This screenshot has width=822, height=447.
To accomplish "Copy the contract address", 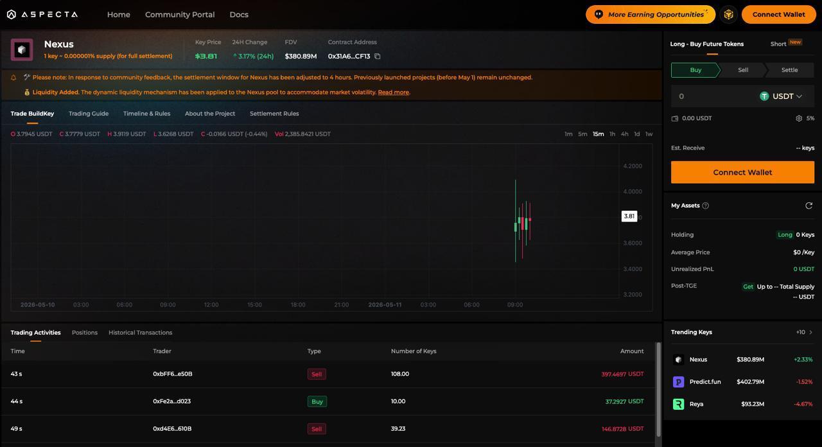I will [x=378, y=57].
